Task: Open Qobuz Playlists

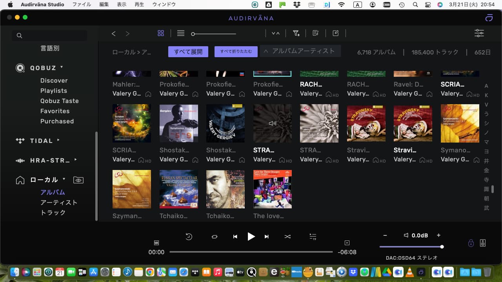Action: point(54,90)
